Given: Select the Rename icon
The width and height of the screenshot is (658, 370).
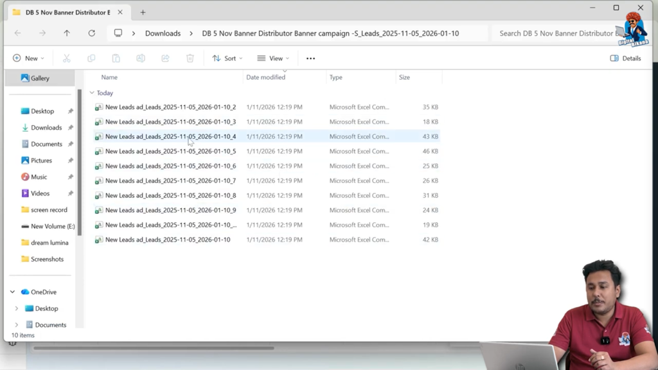Looking at the screenshot, I should [141, 58].
